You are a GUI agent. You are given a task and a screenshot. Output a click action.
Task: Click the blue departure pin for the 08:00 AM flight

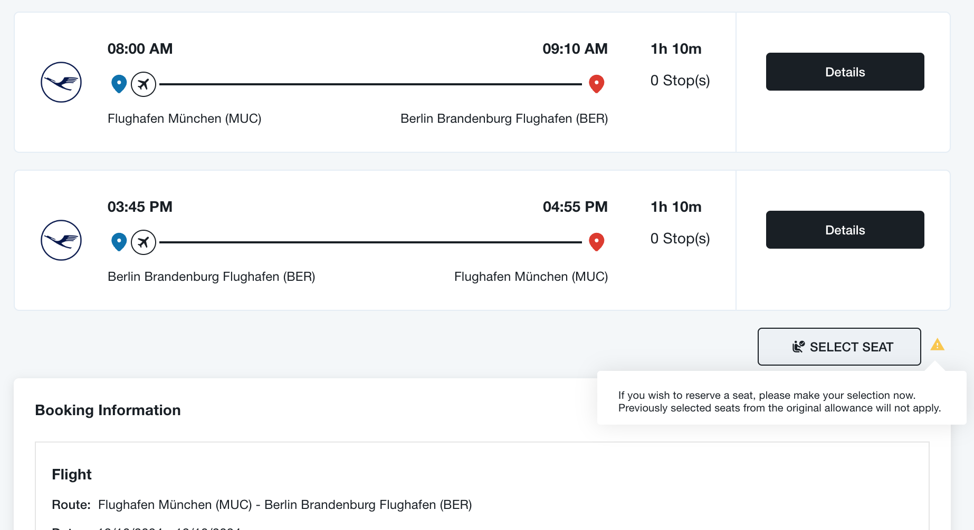(x=119, y=84)
